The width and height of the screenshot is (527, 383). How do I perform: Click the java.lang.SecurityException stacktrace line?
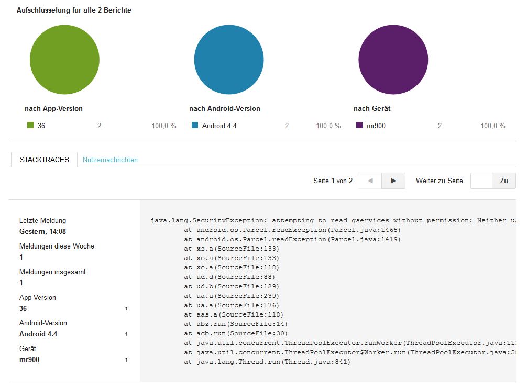pos(333,220)
